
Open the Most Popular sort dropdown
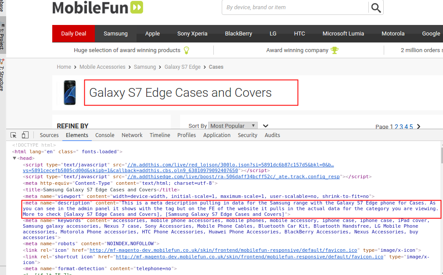tap(233, 126)
